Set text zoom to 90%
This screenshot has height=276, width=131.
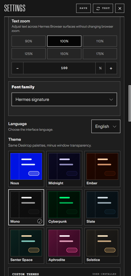pos(29,41)
